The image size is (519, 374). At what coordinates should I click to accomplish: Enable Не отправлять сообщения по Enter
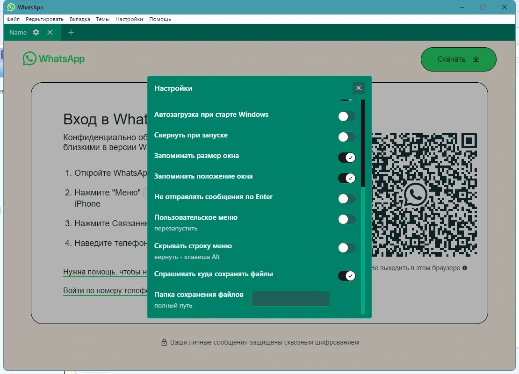(x=346, y=199)
